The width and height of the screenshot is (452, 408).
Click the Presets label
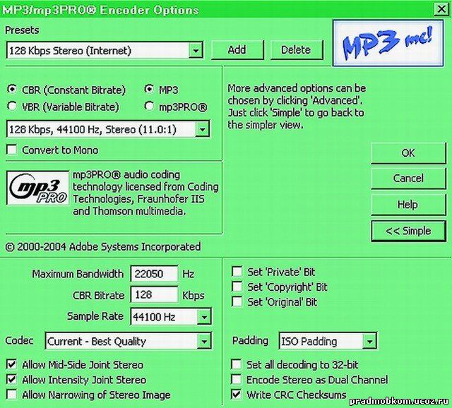coord(22,30)
